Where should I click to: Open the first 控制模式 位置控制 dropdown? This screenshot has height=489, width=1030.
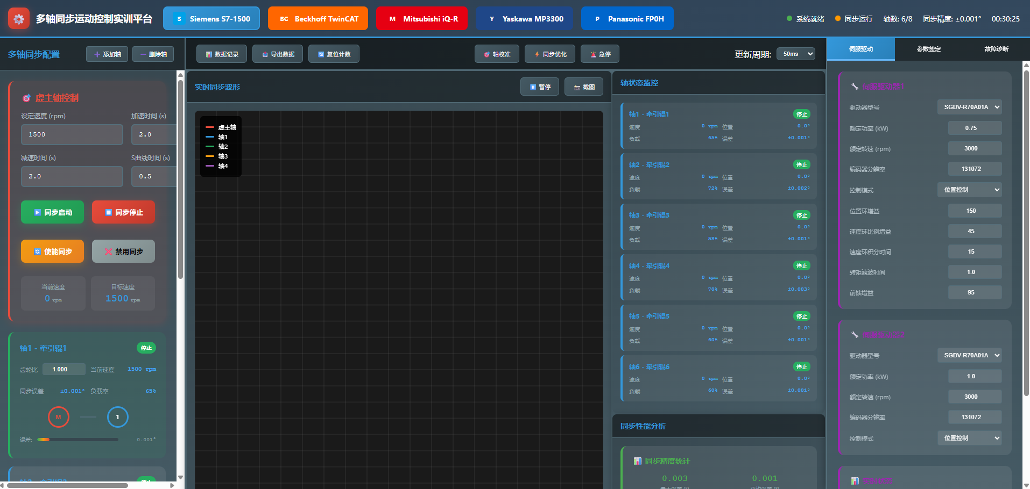[970, 190]
